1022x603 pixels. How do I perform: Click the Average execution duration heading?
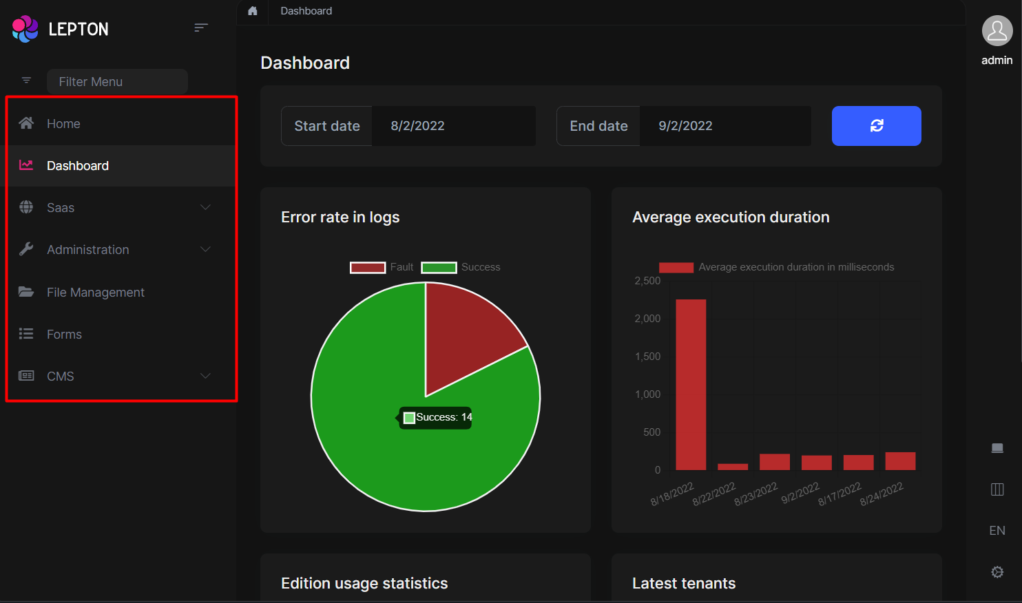click(731, 218)
